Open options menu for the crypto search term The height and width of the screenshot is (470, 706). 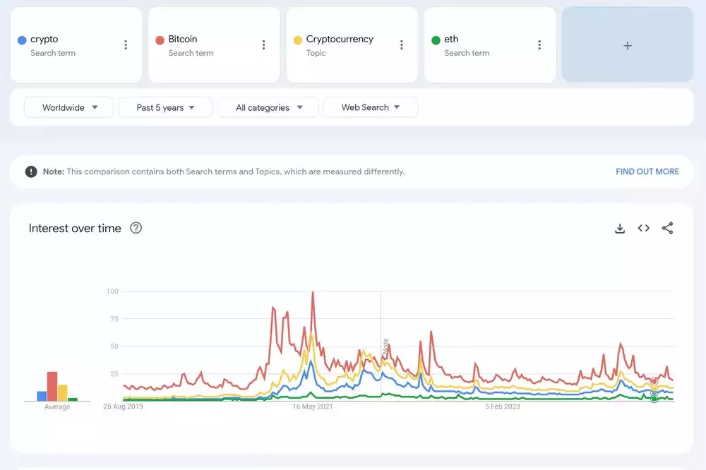point(126,44)
